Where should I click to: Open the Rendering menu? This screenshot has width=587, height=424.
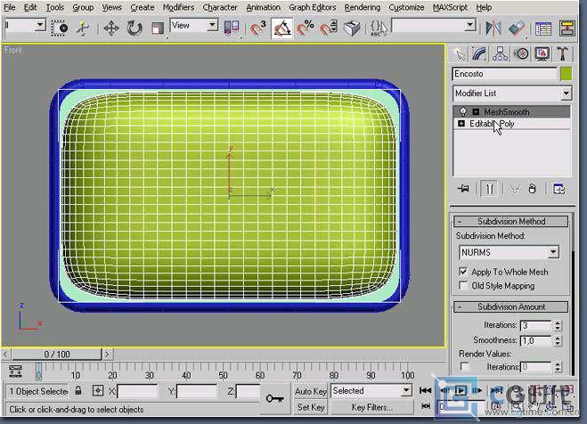tap(362, 7)
